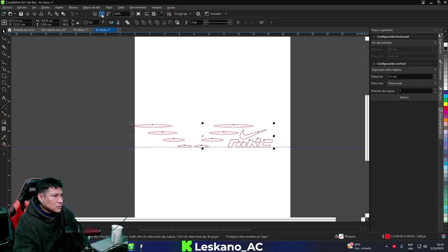Open the Efectos menu
448x252 pixels.
73,7
